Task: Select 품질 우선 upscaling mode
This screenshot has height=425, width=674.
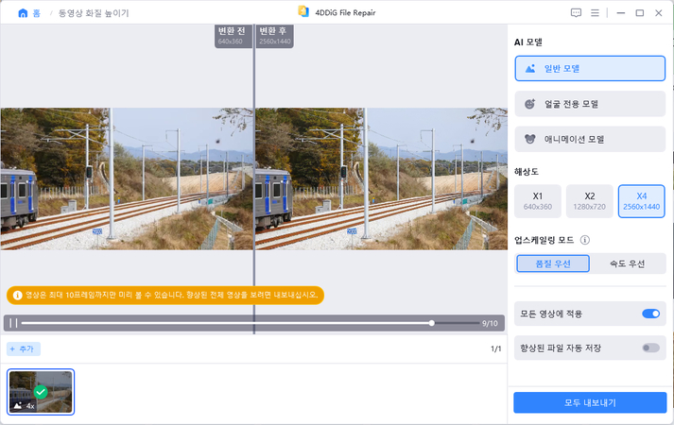Action: pyautogui.click(x=553, y=263)
